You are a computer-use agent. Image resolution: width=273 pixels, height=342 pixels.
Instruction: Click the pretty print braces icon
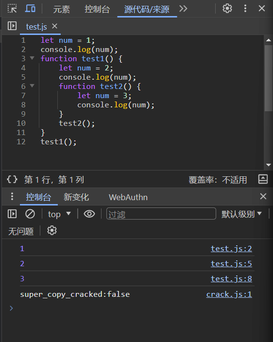coord(12,179)
